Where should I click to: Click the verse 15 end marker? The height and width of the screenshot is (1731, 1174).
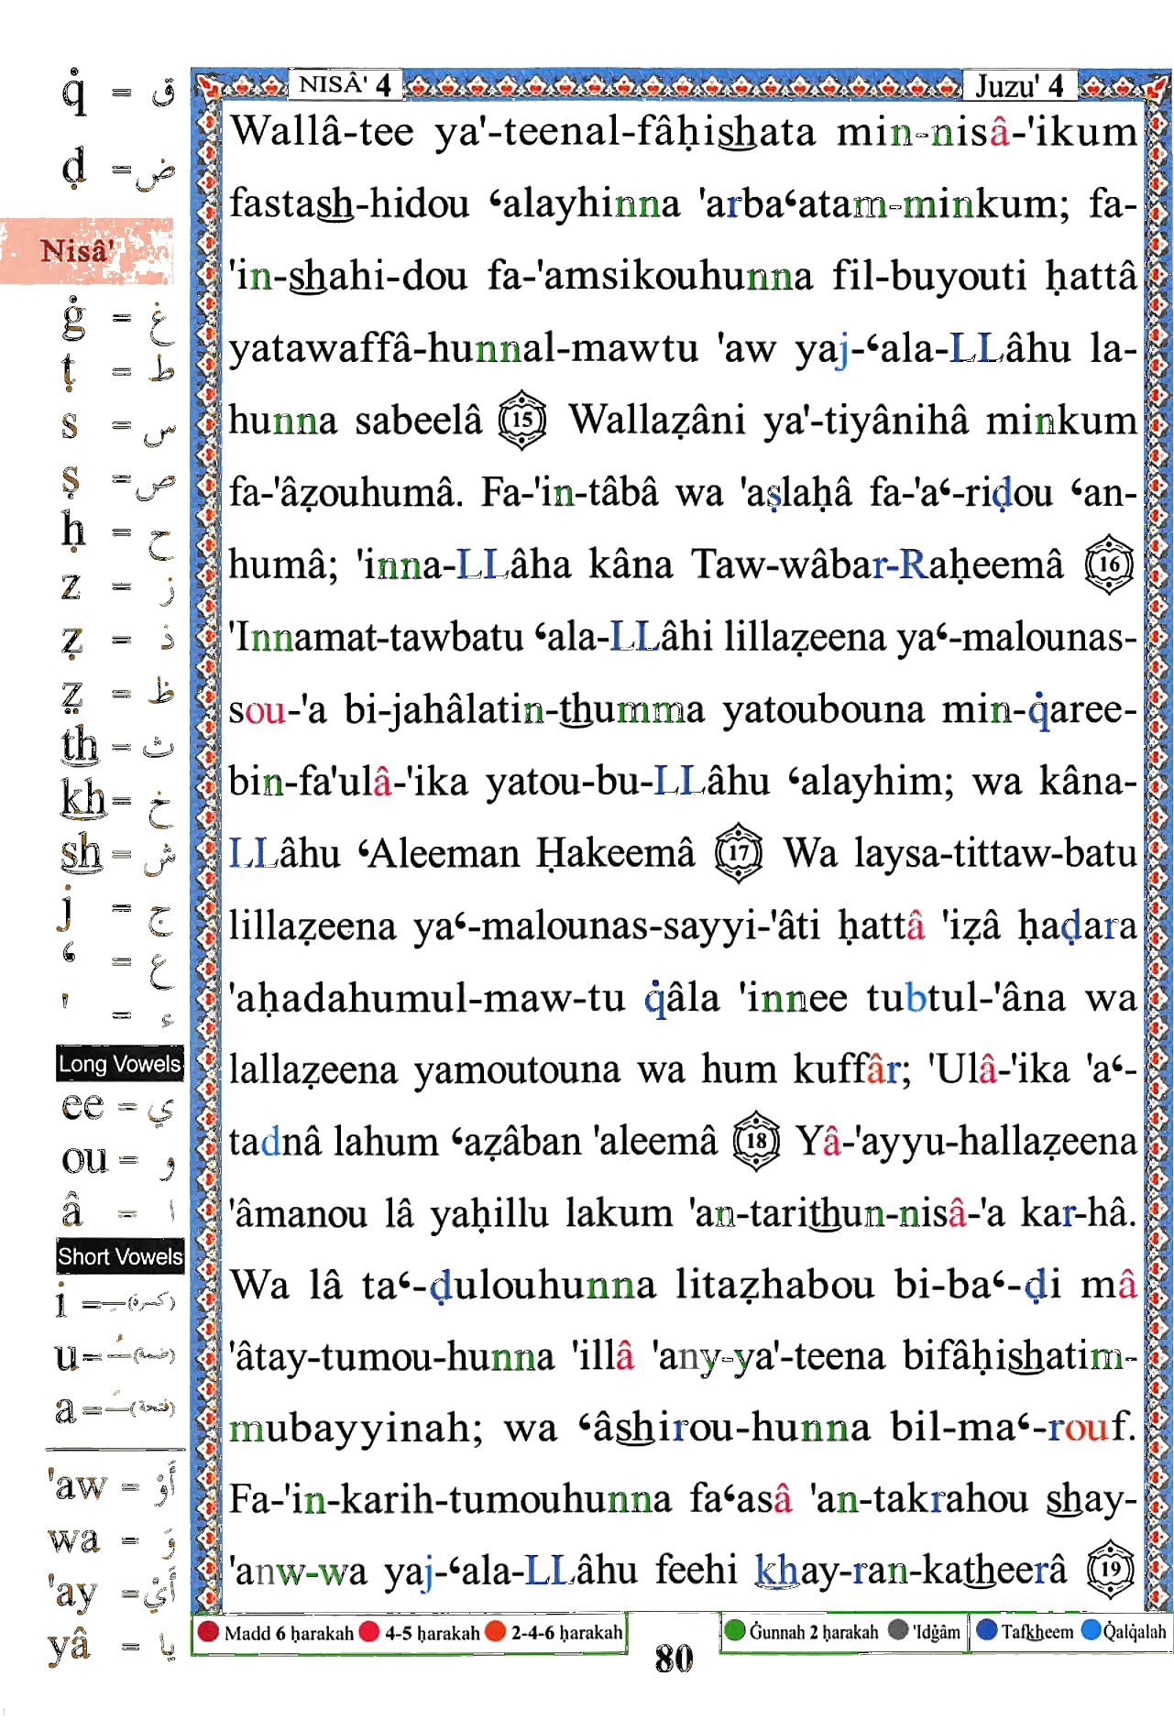pyautogui.click(x=522, y=421)
